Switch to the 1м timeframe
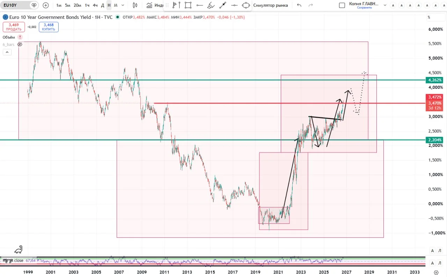The width and height of the screenshot is (447, 277). [x=59, y=5]
